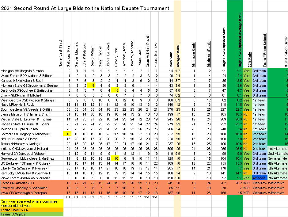
Task: Click the 2021 Second Round title cell
Action: click(x=85, y=9)
